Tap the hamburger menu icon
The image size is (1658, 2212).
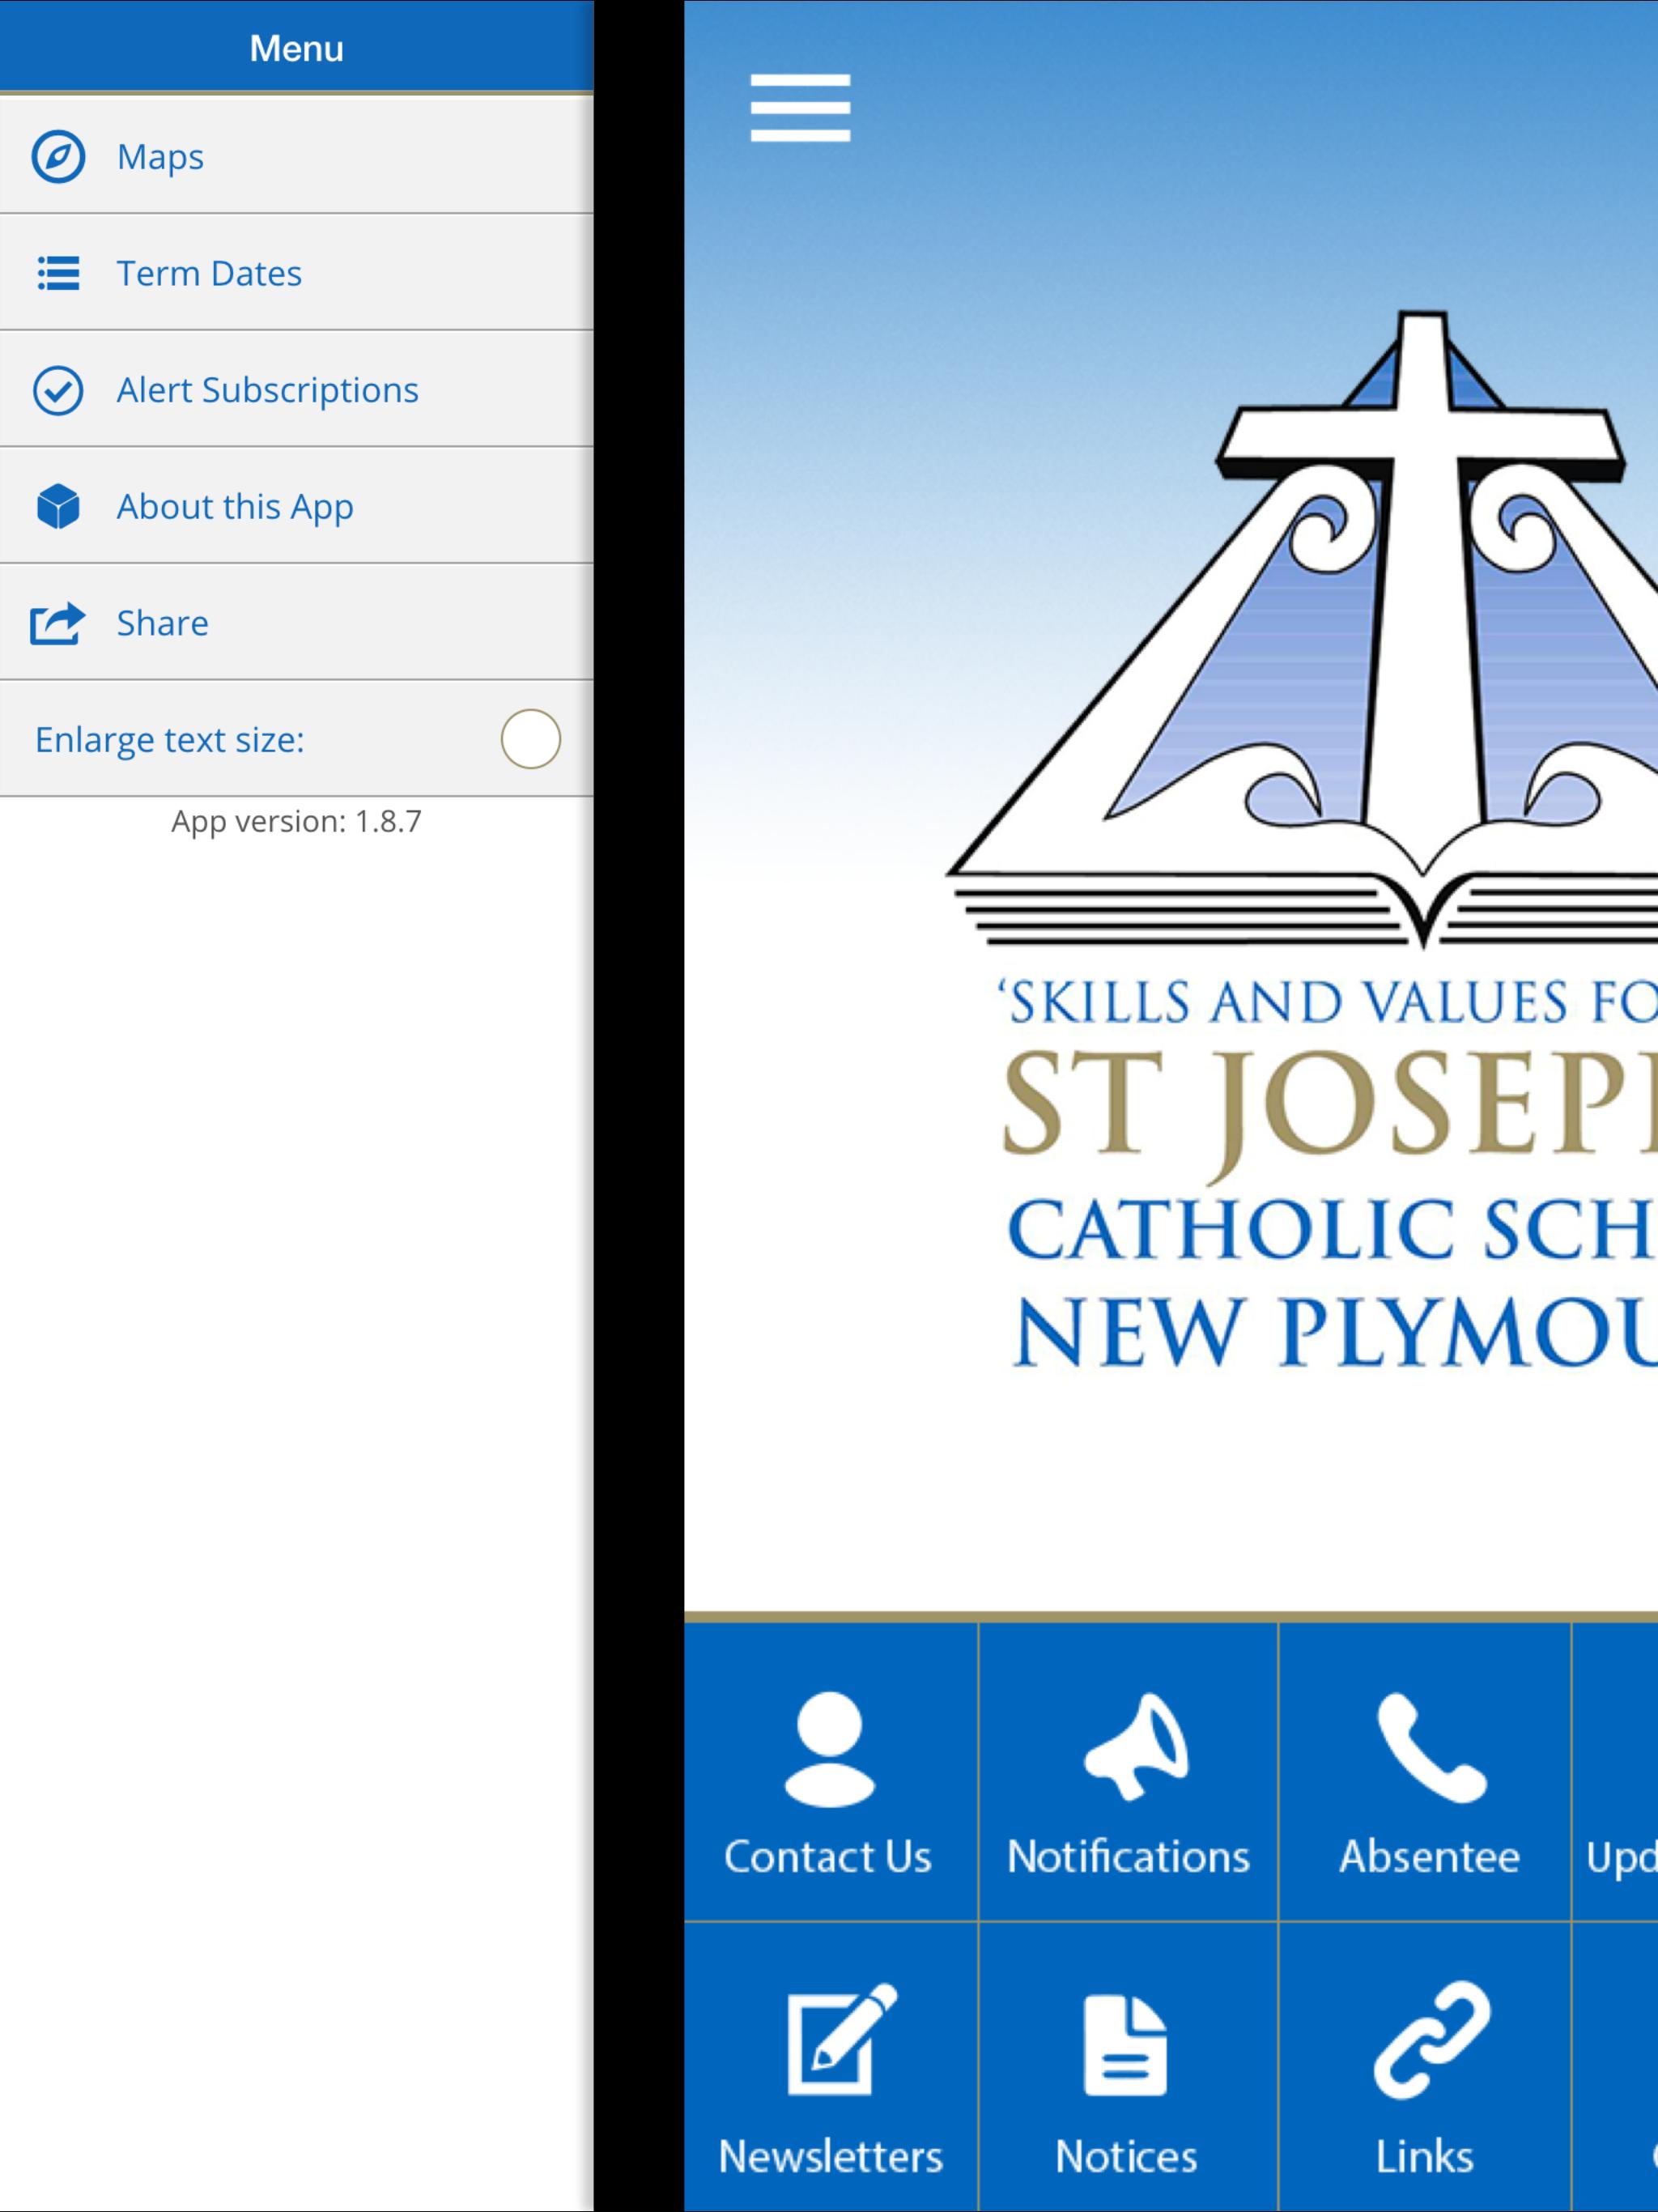pyautogui.click(x=800, y=108)
